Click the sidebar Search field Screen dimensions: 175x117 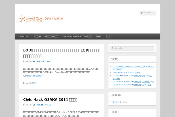pyautogui.click(x=132, y=48)
